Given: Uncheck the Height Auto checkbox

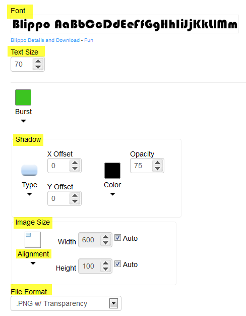Looking at the screenshot, I should (118, 264).
